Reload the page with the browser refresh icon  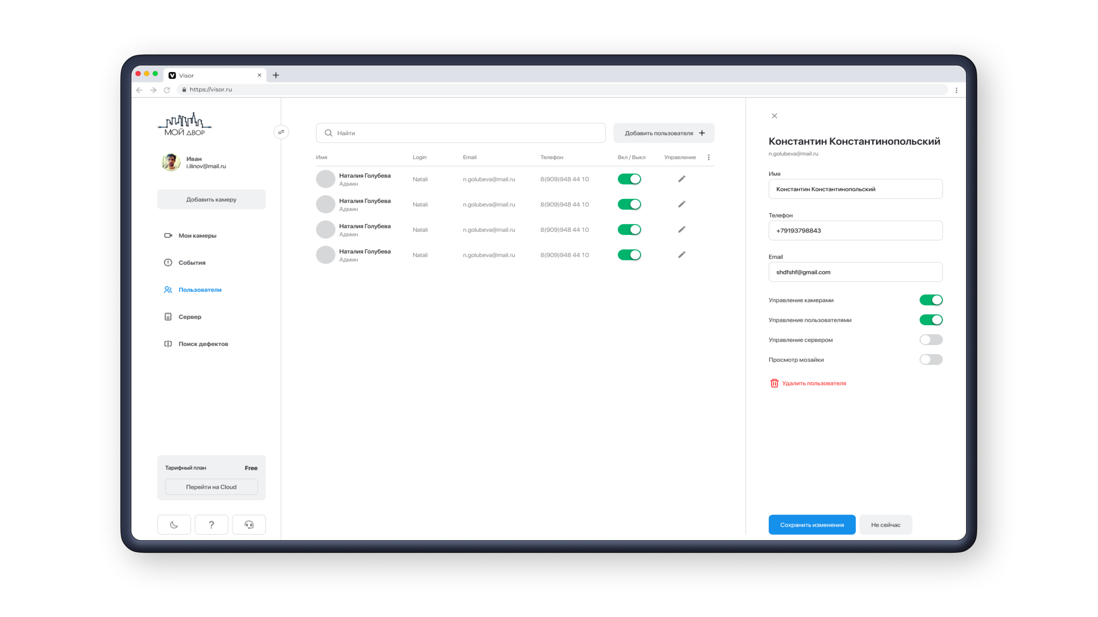tap(167, 90)
